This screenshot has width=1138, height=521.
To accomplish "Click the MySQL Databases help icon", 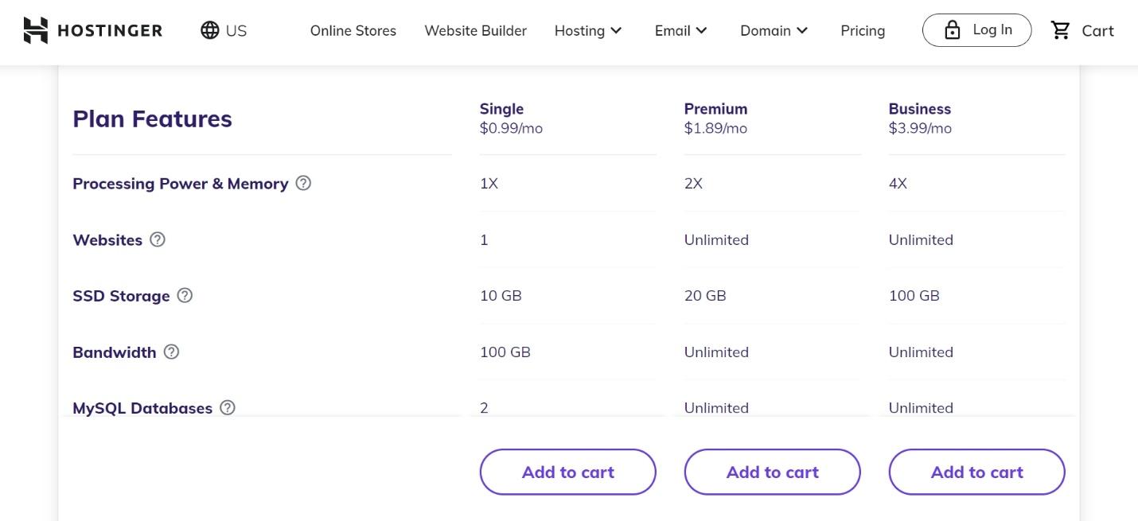I will tap(228, 407).
